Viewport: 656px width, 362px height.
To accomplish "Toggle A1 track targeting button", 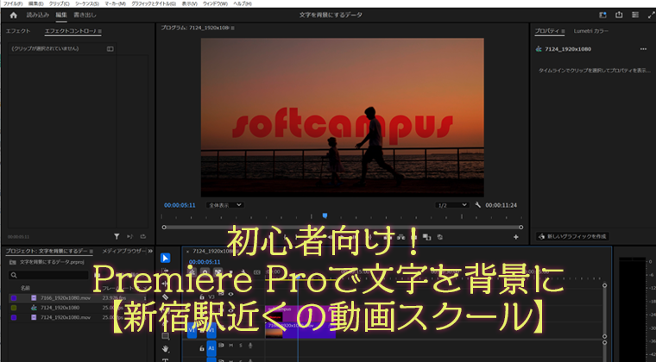I will pos(211,347).
